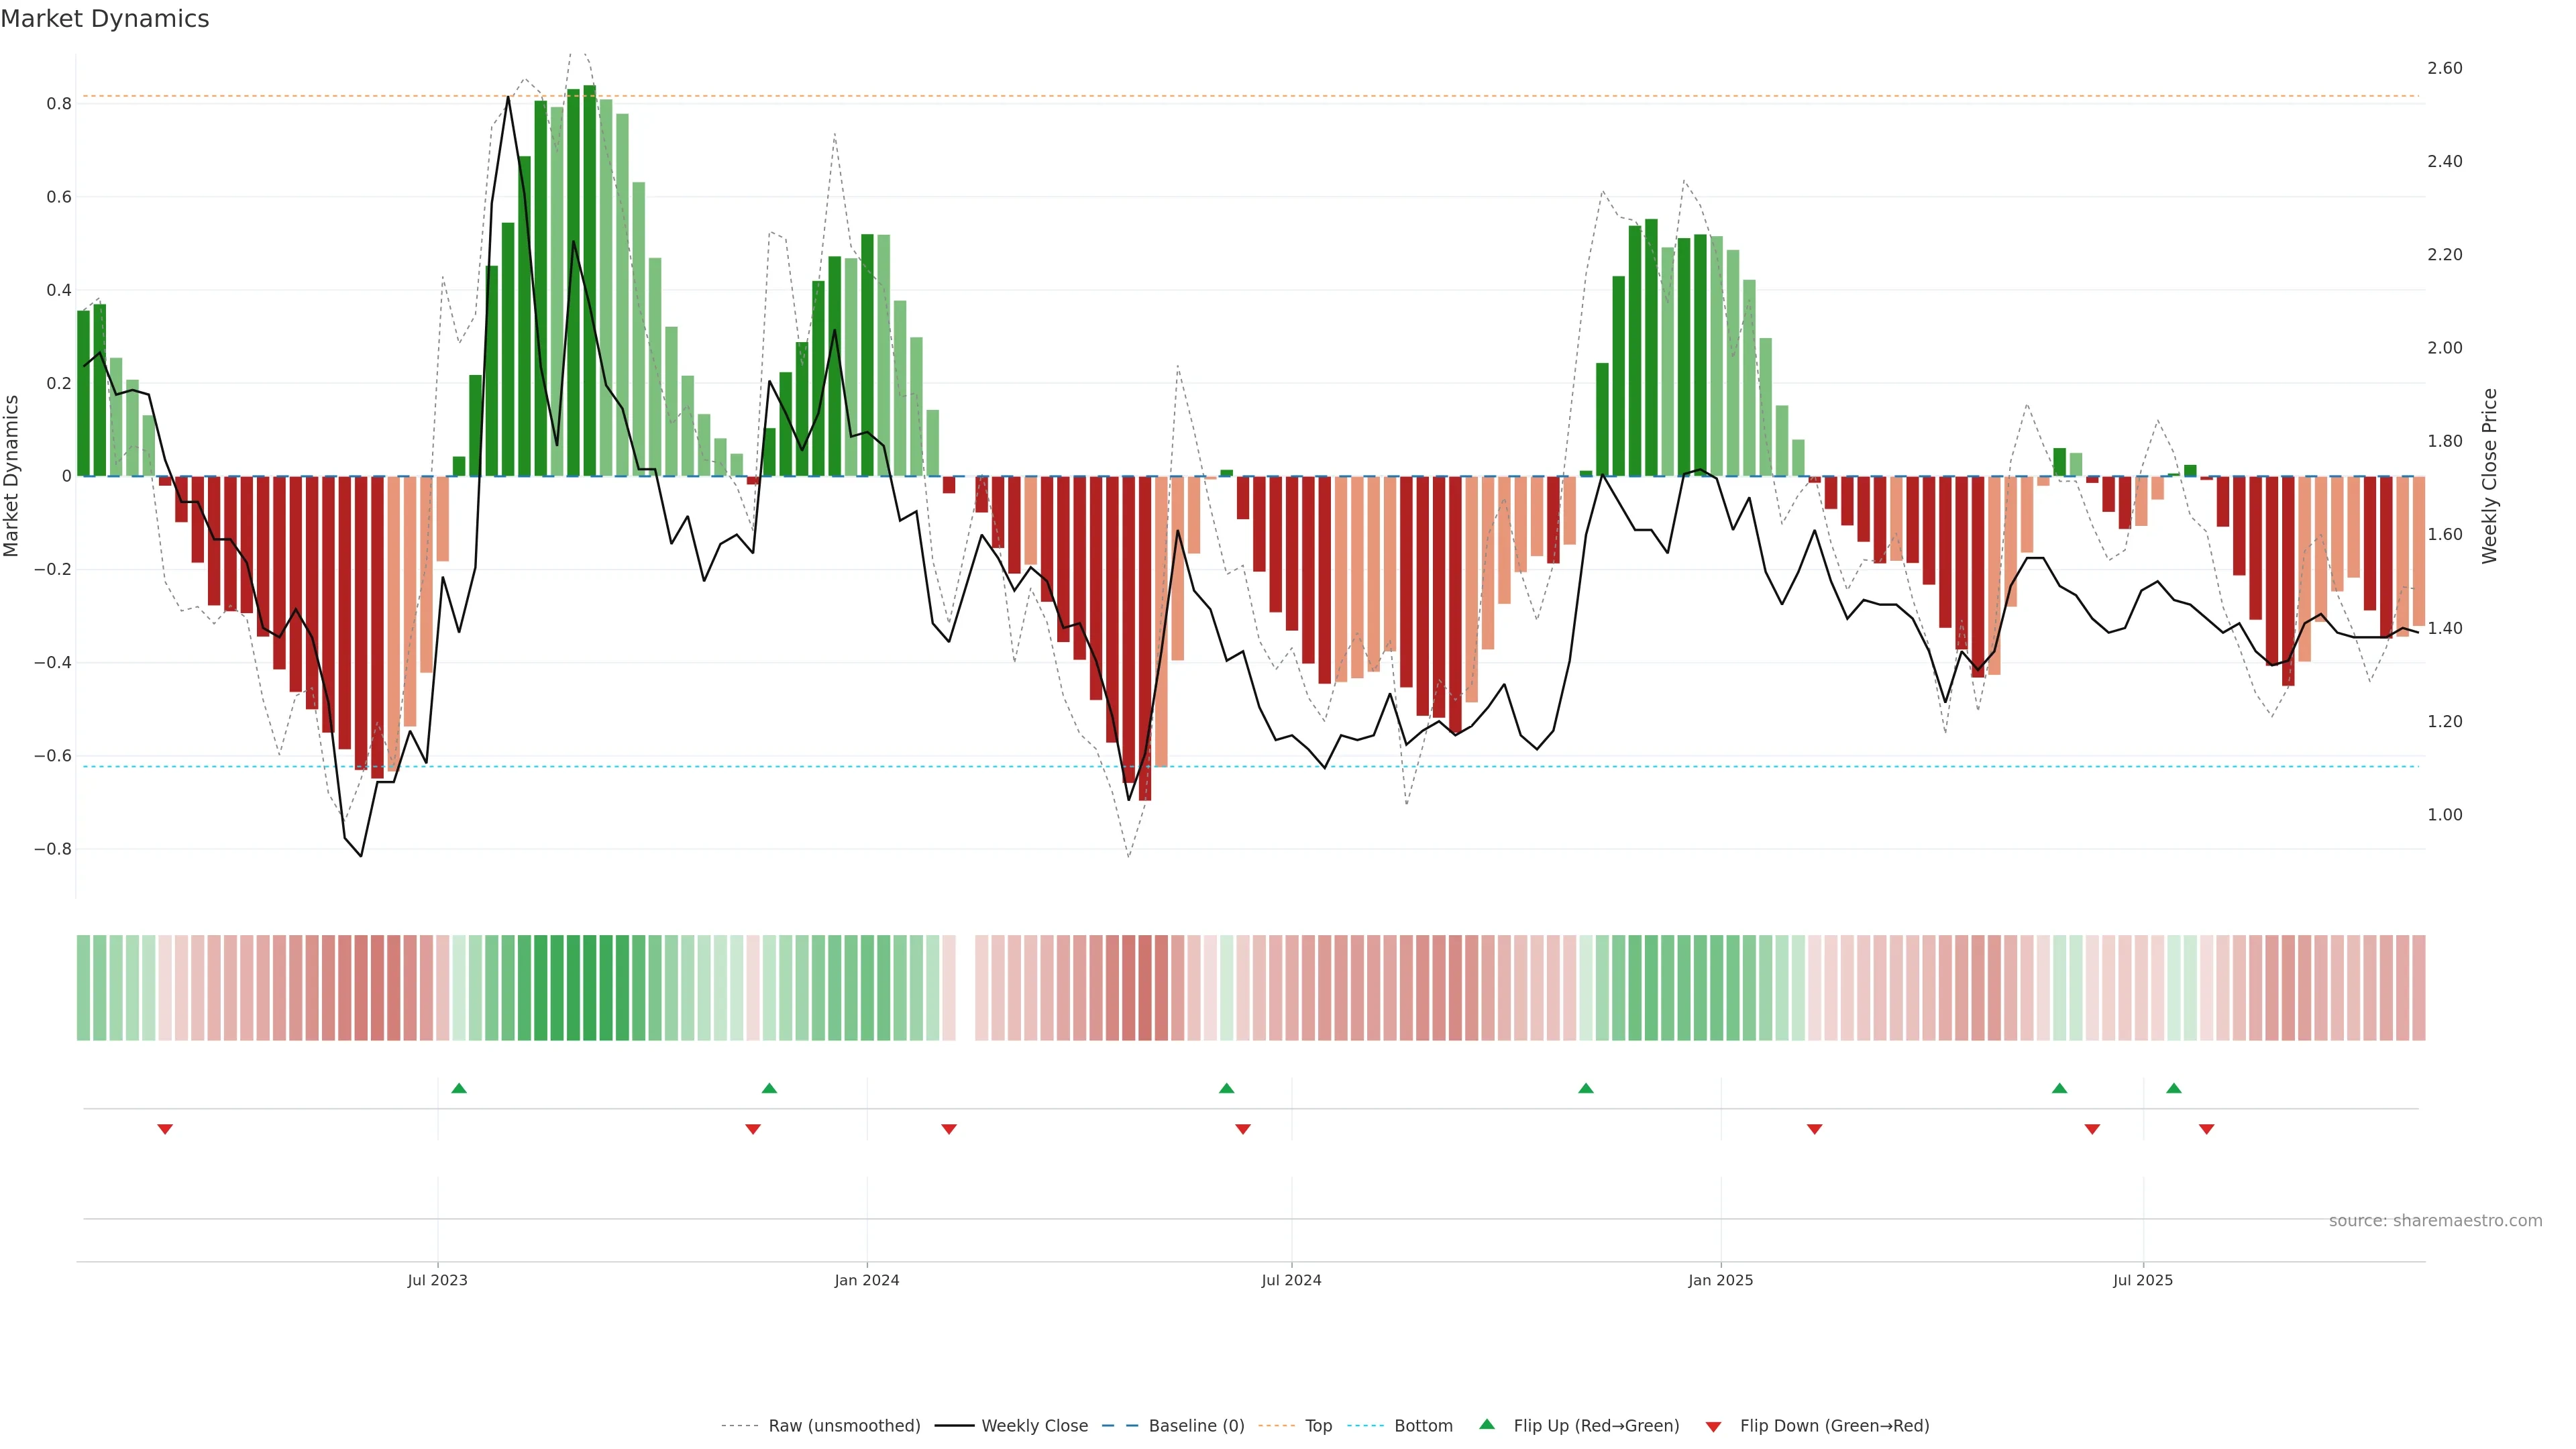Click the 2.60 right axis tick label
This screenshot has height=1449, width=2576.
(x=2444, y=68)
